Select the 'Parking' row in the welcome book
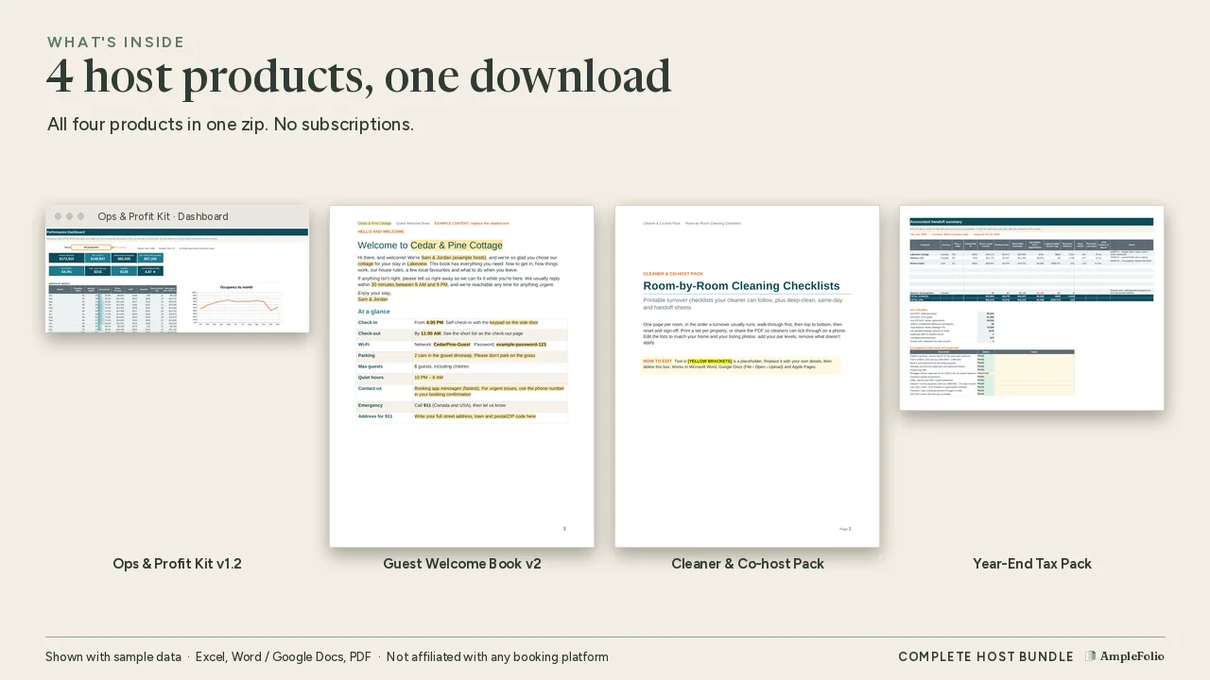 click(x=462, y=356)
